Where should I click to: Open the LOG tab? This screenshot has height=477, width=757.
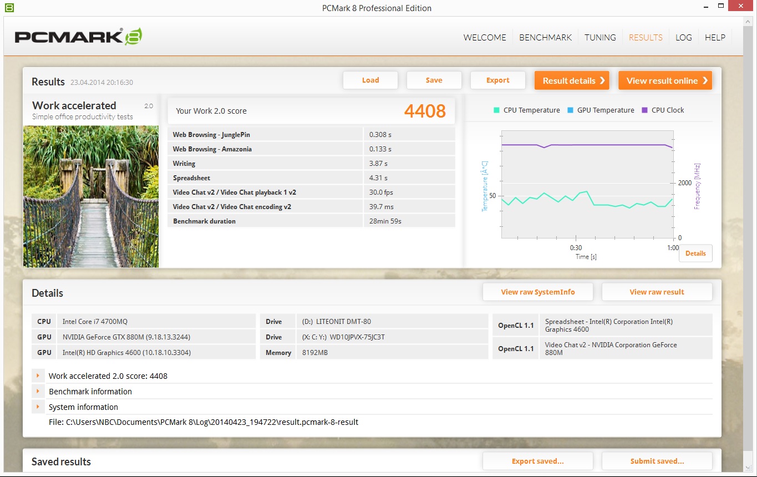[684, 37]
